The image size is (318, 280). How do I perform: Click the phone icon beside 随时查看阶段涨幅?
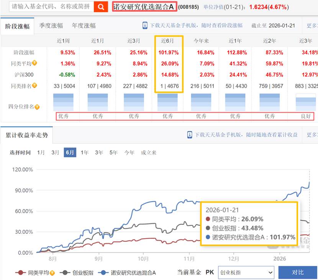point(145,26)
